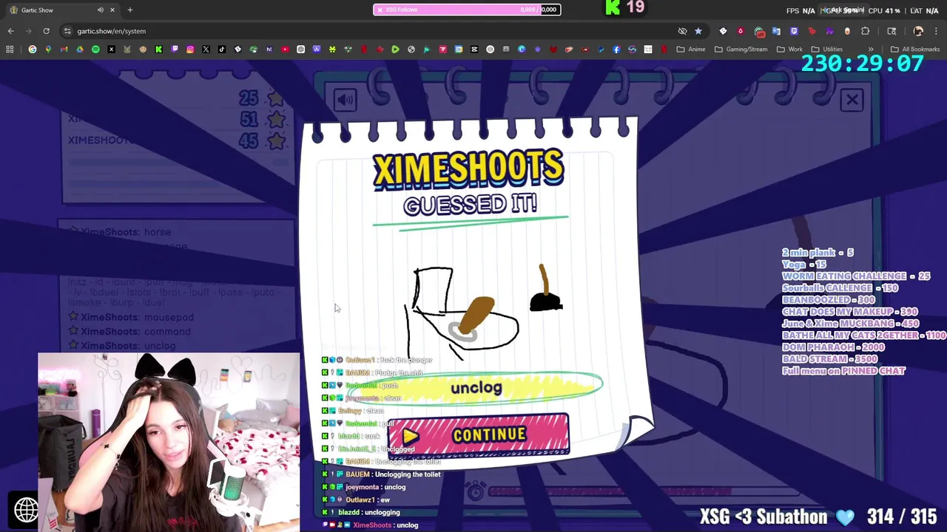Click the star beside score 25
The height and width of the screenshot is (532, 947).
276,98
